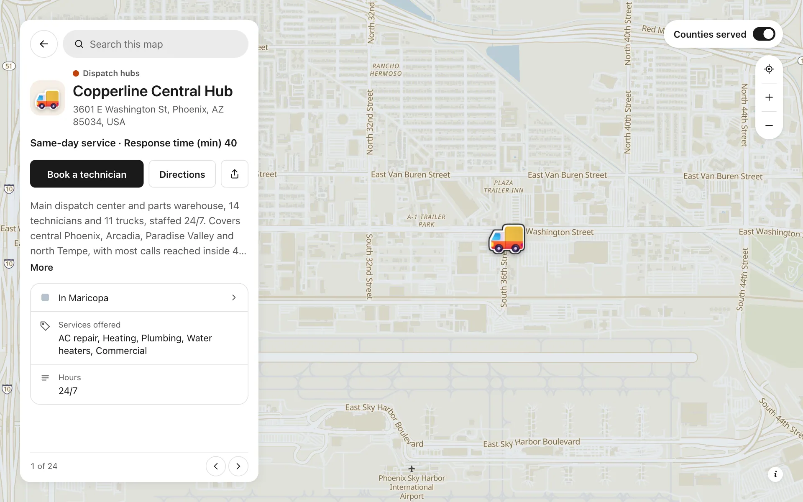Click the truck marker on the map
Viewport: 803px width, 502px height.
[507, 239]
